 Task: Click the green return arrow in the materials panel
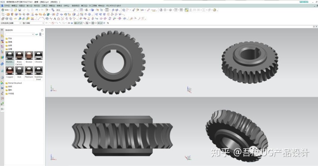[x=37, y=34]
